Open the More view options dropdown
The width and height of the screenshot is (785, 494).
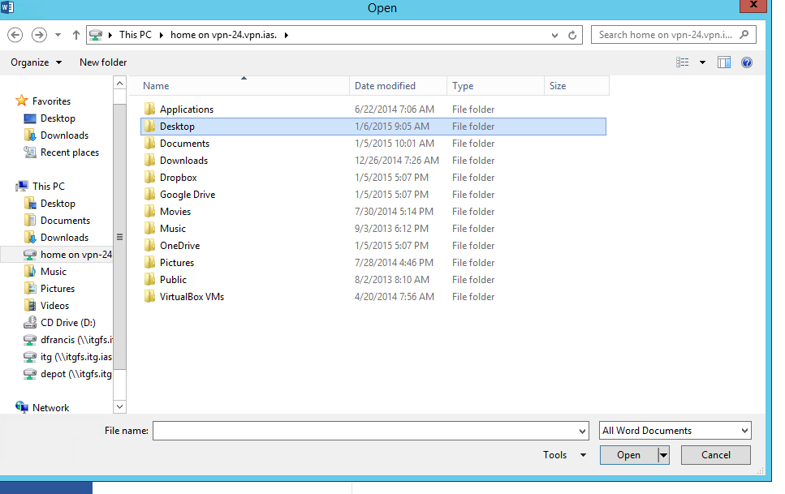702,62
